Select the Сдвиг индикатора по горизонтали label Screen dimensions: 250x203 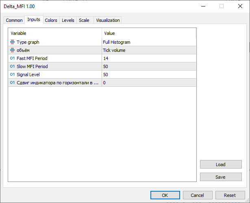click(58, 83)
